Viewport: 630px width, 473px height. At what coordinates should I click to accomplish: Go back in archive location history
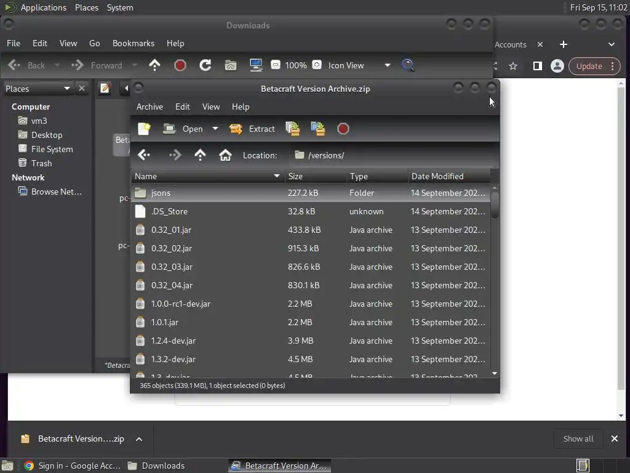point(144,155)
